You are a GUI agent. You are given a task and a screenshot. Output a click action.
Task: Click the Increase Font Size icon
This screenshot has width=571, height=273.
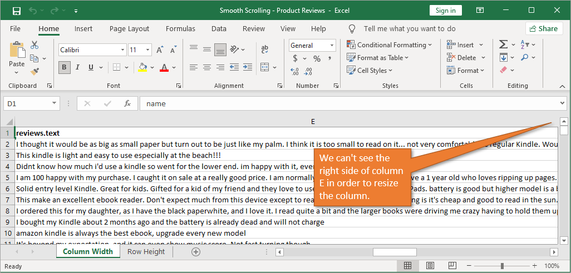point(160,50)
